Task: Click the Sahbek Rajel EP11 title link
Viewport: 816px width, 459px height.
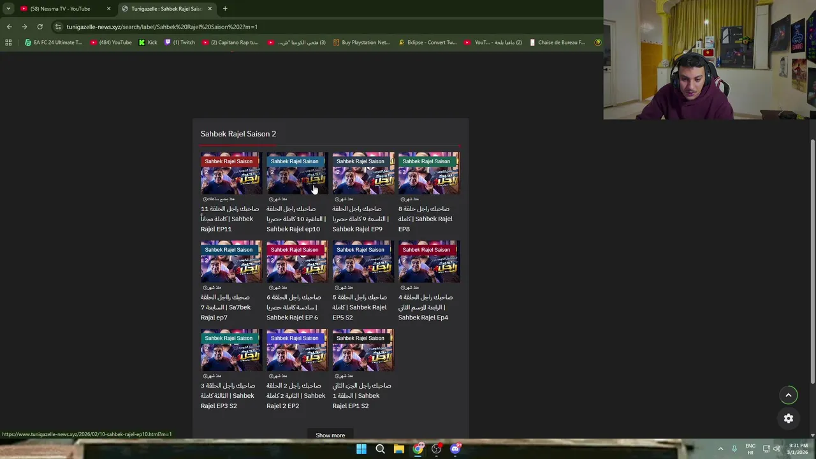Action: 230,219
